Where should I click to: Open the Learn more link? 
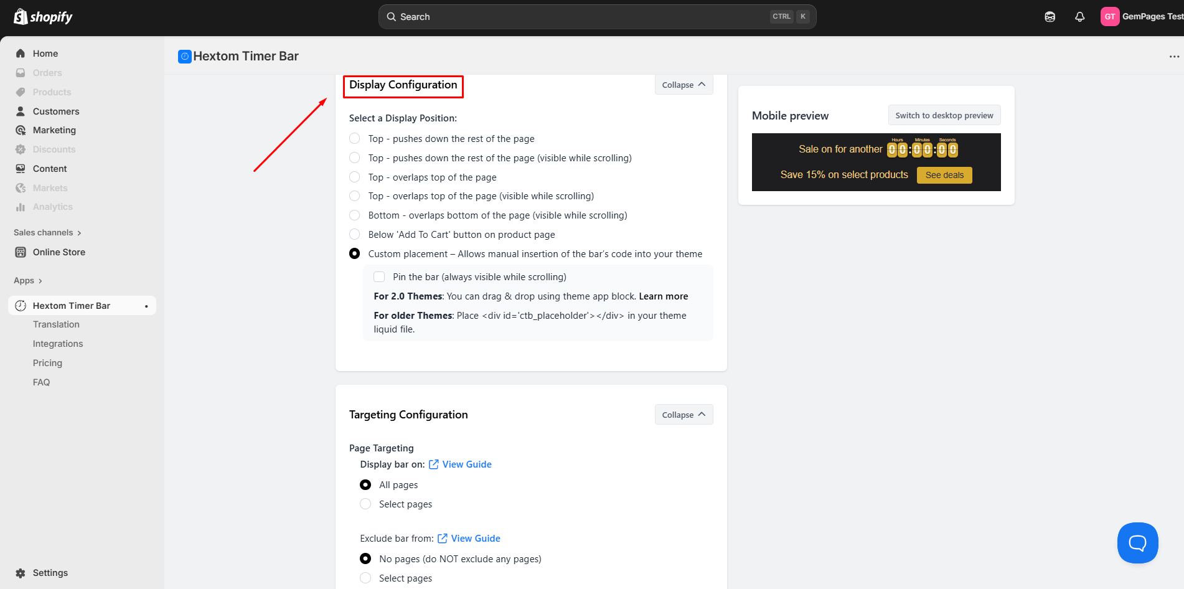[663, 296]
